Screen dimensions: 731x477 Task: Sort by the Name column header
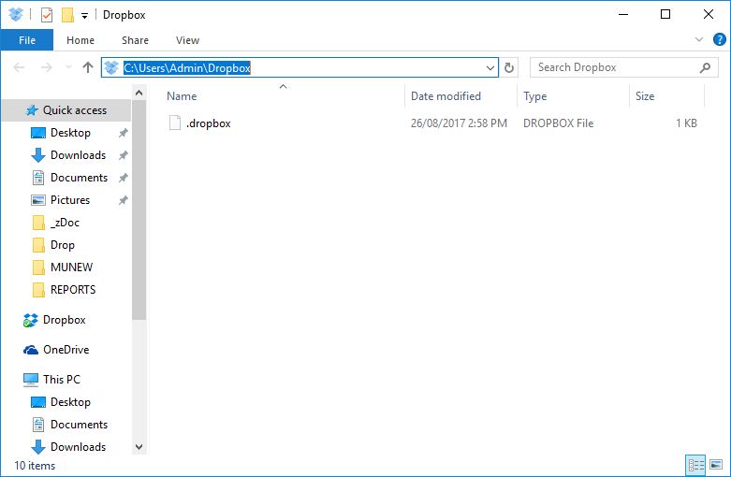(x=182, y=96)
